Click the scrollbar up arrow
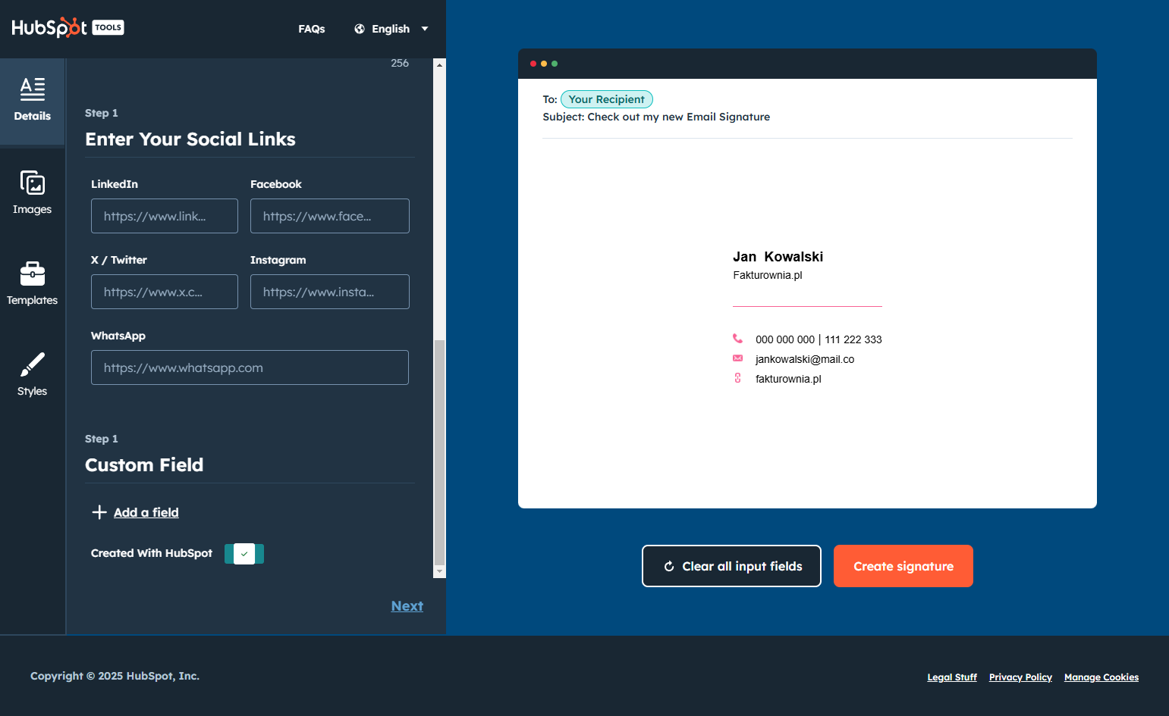Screen dimensions: 1169x716 439,64
